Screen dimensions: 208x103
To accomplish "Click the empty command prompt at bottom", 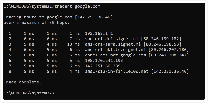I will coord(29,93).
